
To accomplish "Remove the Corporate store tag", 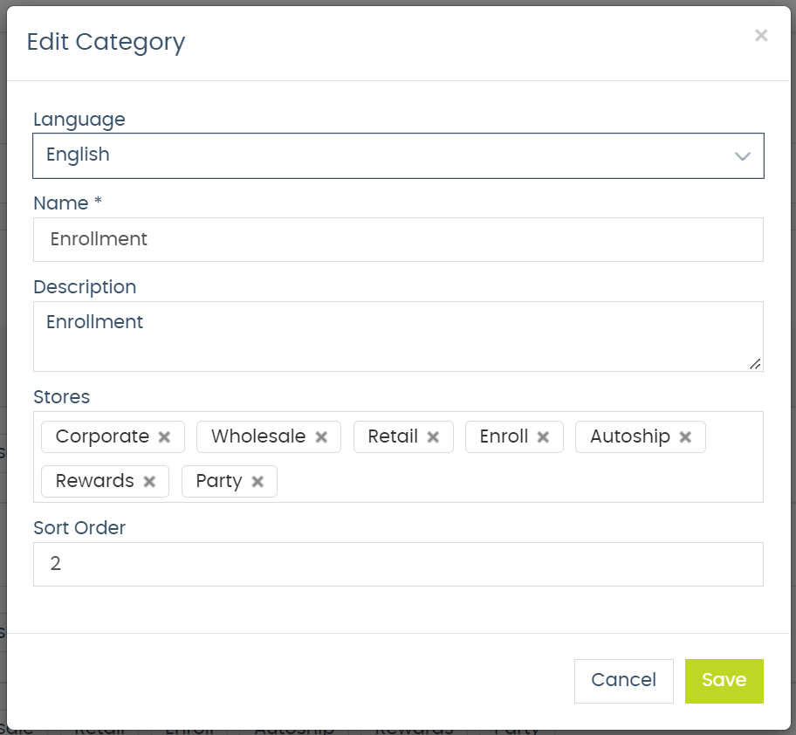I will 164,436.
